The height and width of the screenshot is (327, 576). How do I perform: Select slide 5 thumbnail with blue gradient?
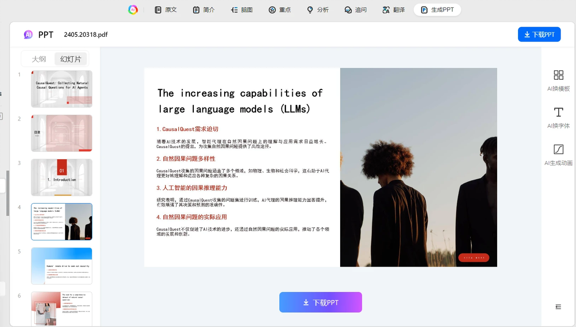point(62,266)
